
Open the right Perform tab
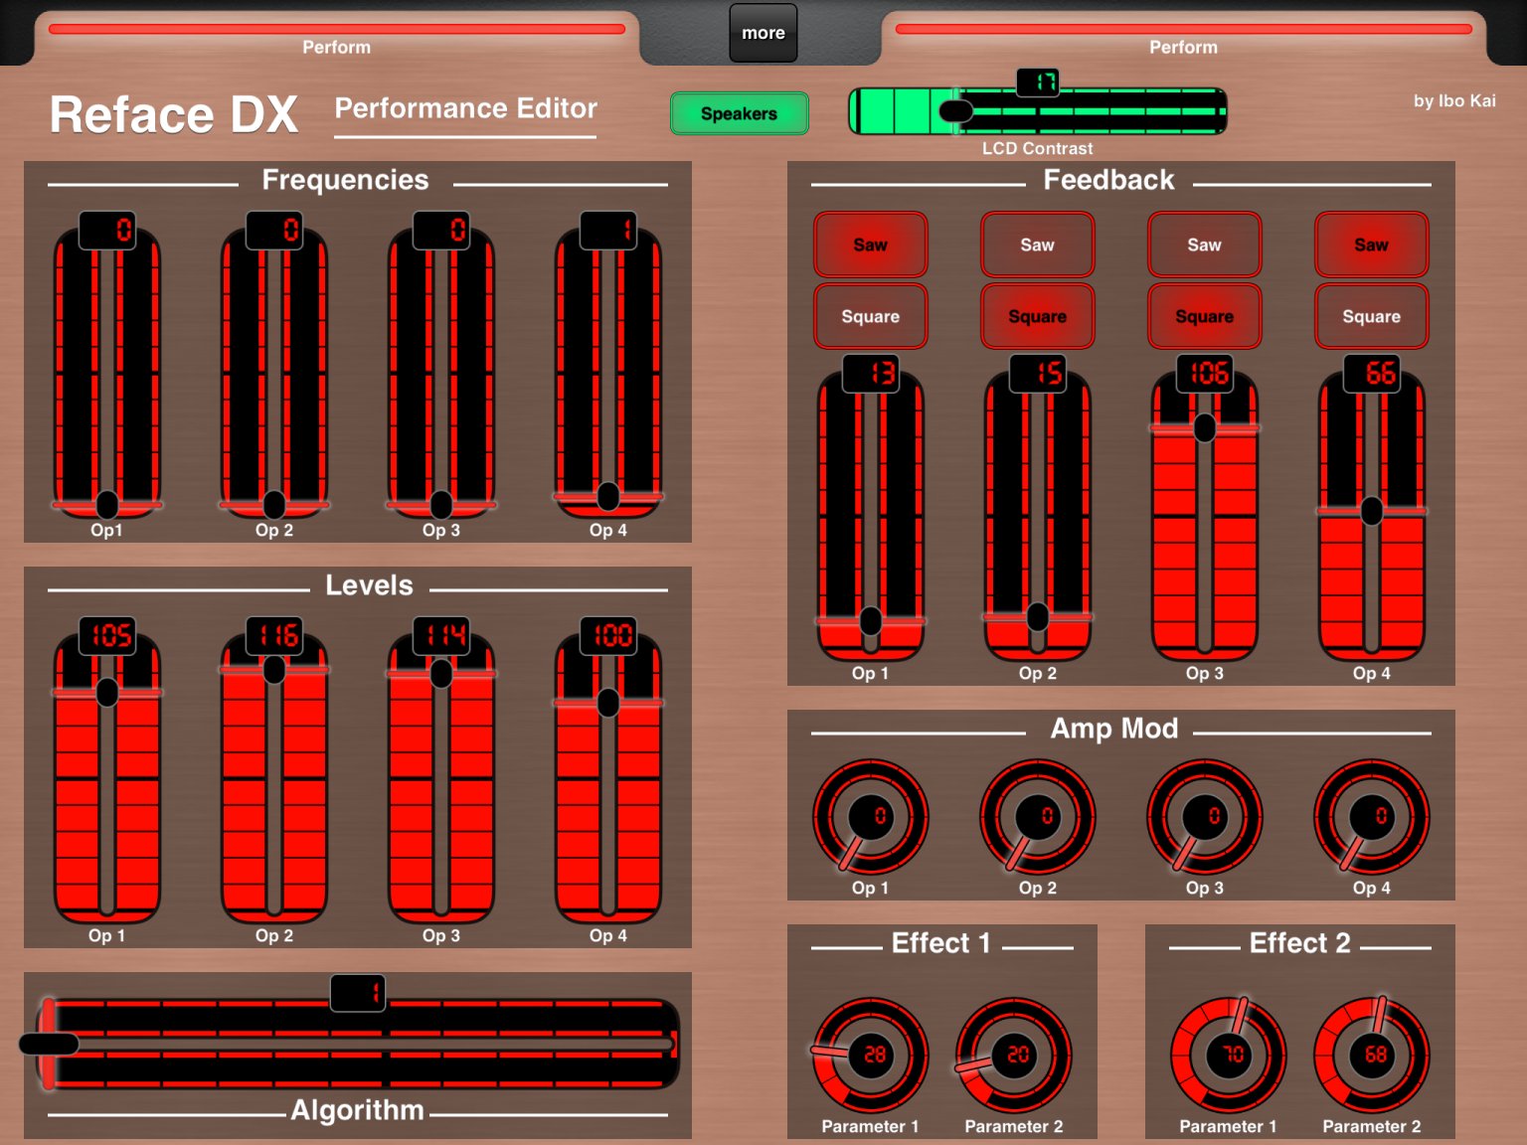1183,38
